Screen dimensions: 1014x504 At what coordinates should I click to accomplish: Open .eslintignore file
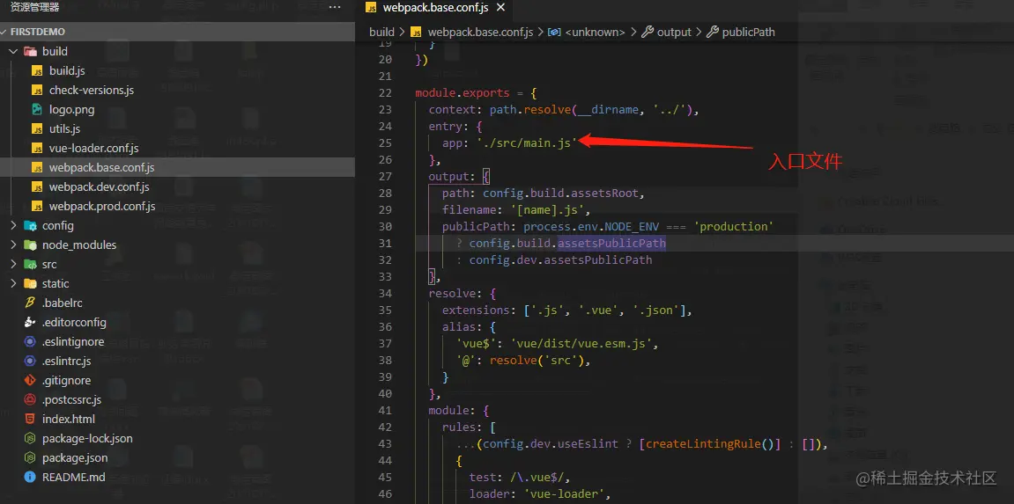click(73, 341)
